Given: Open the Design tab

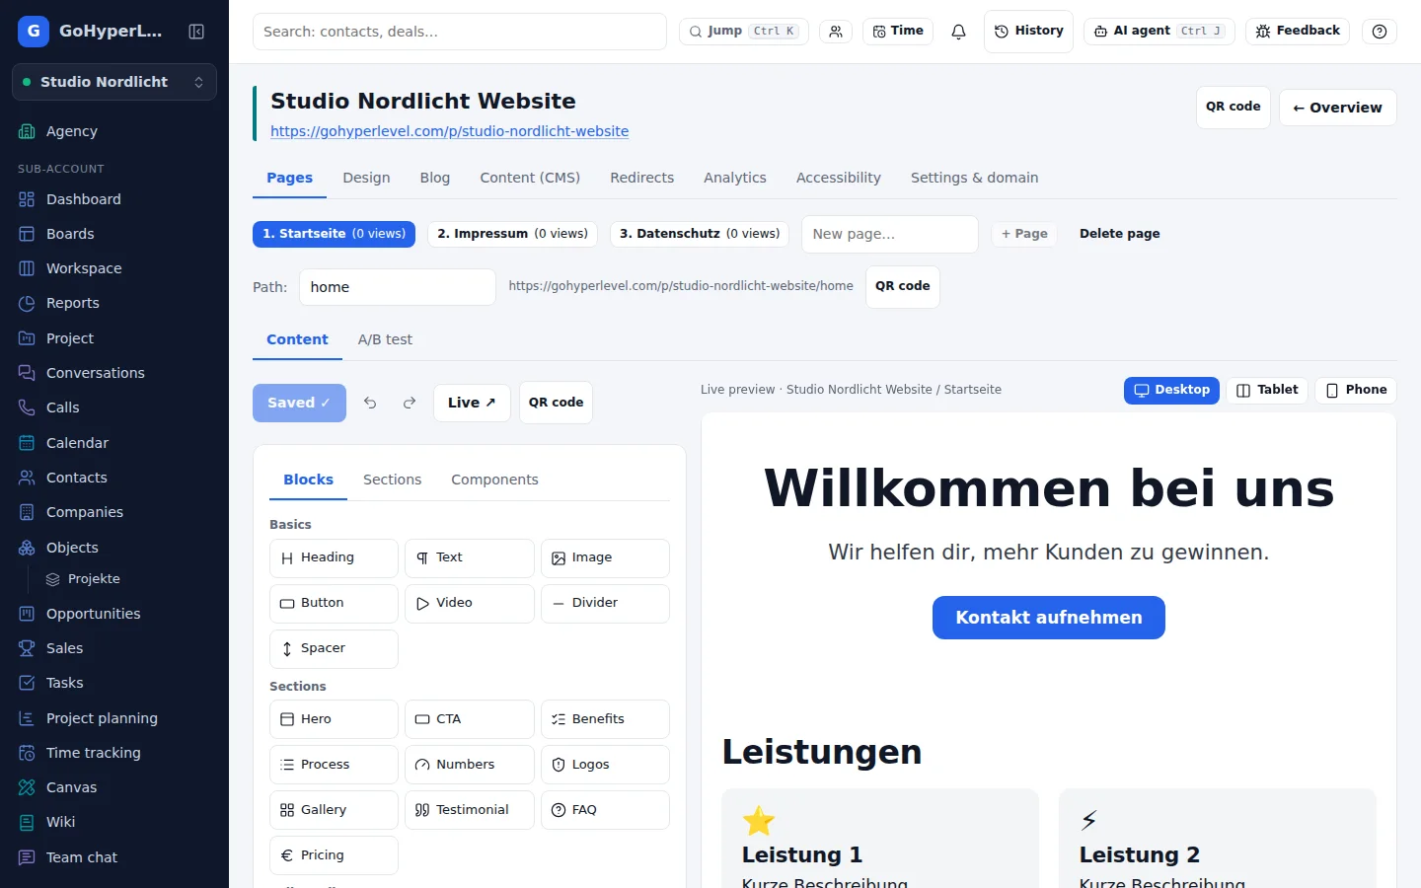Looking at the screenshot, I should click(366, 178).
